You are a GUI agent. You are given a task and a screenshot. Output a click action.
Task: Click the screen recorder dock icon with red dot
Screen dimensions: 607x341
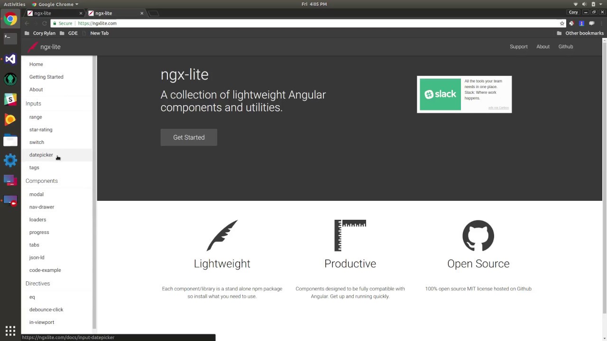(x=10, y=201)
